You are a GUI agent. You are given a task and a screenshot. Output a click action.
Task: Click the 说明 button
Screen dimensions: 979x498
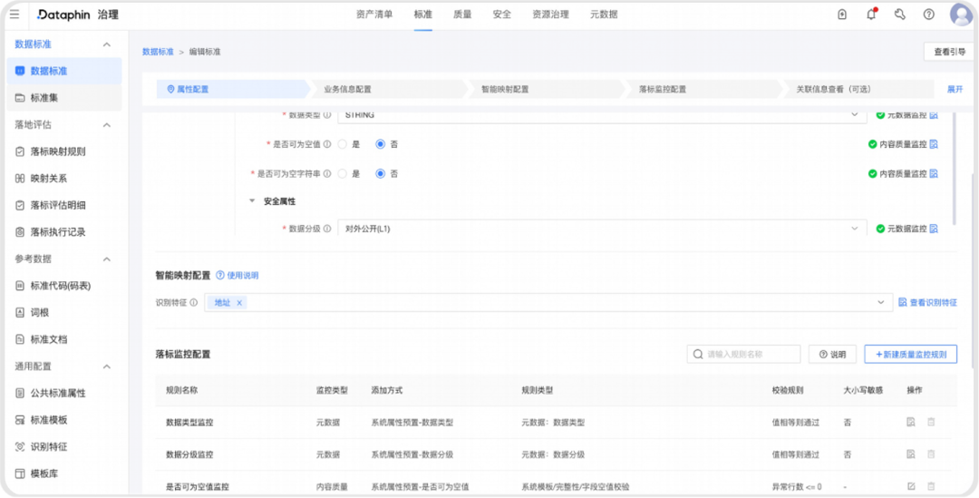(832, 355)
